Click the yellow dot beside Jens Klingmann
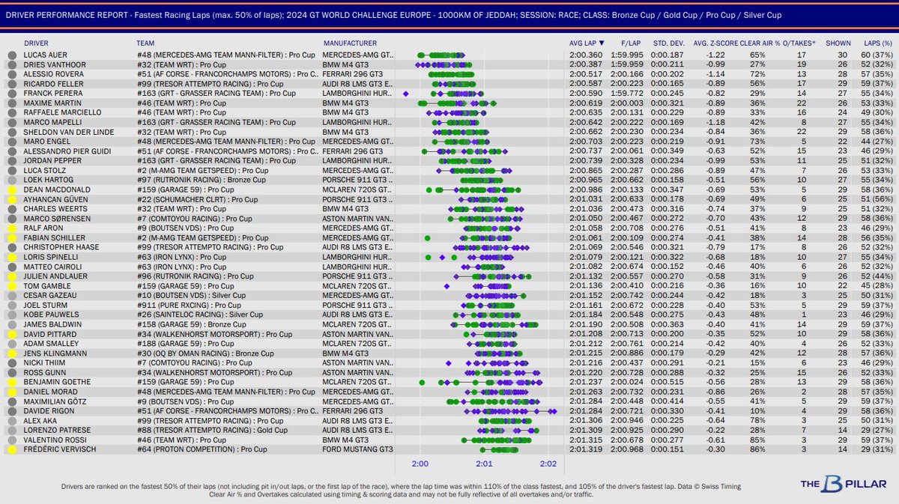Viewport: 899px width, 504px height. click(11, 352)
